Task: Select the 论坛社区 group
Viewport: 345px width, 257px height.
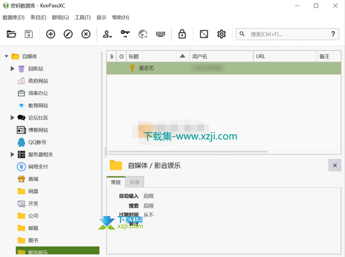Action: click(x=38, y=118)
